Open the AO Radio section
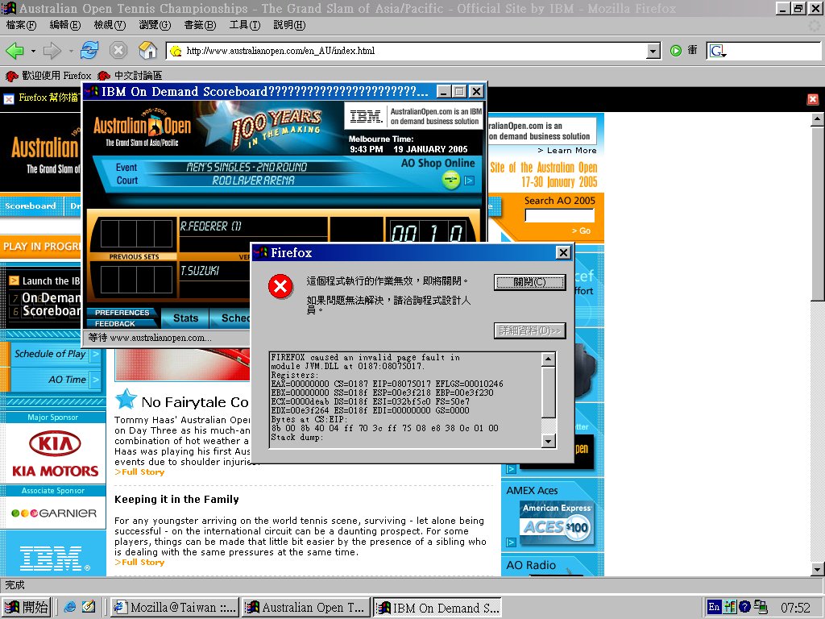 pos(531,565)
